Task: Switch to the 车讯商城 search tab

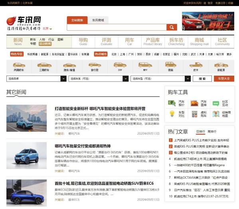Action: (x=98, y=20)
